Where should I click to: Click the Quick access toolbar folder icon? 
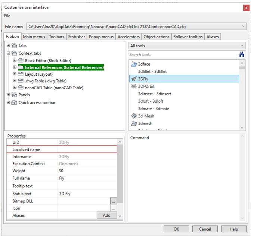click(15, 103)
